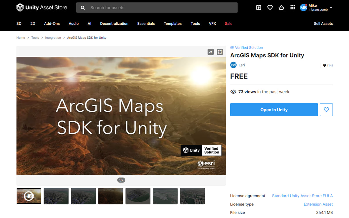Open the Unity apps grid icon
This screenshot has width=349, height=218.
pyautogui.click(x=292, y=8)
